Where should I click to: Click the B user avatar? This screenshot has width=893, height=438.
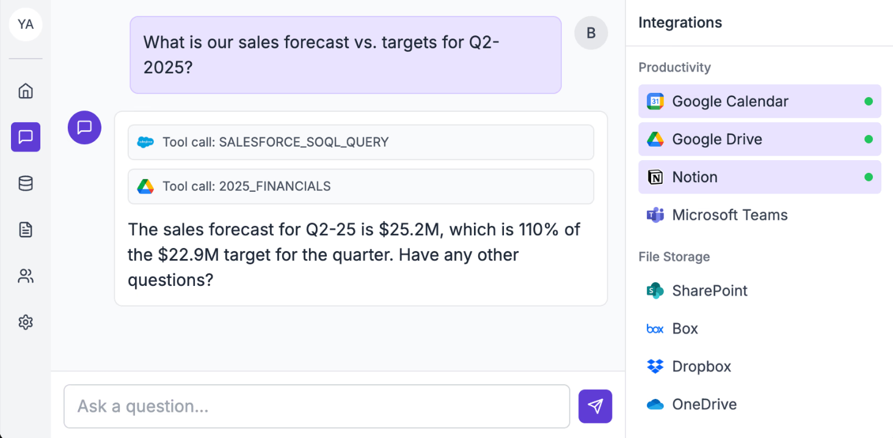(x=591, y=33)
